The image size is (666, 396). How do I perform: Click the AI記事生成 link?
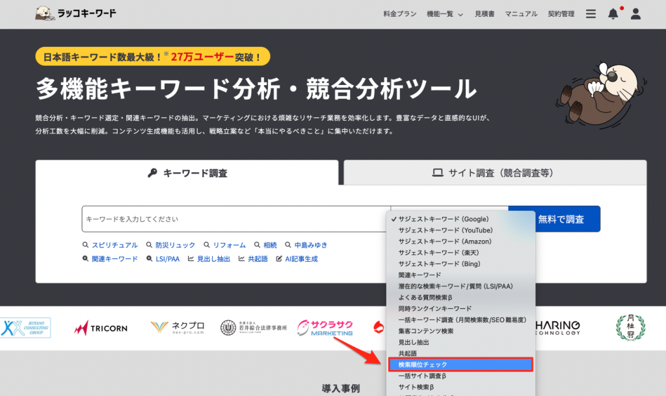point(300,259)
